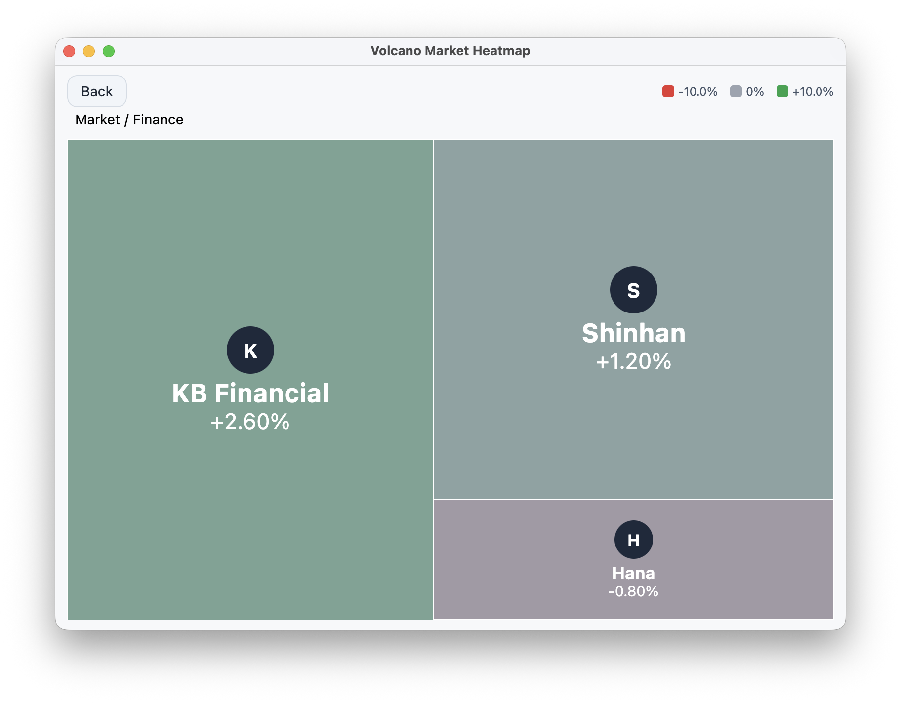Minimize the window with the yellow button
The width and height of the screenshot is (901, 703).
[89, 51]
